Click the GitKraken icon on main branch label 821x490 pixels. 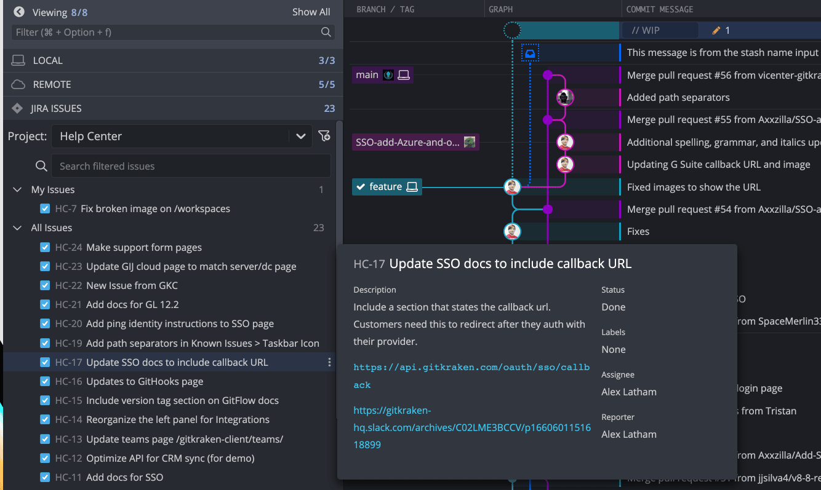388,75
